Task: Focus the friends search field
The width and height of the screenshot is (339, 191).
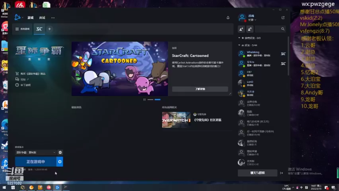Action: tap(270, 29)
